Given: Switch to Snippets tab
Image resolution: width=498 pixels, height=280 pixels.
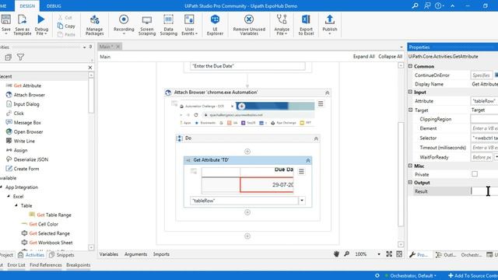Looking at the screenshot, I should point(61,254).
